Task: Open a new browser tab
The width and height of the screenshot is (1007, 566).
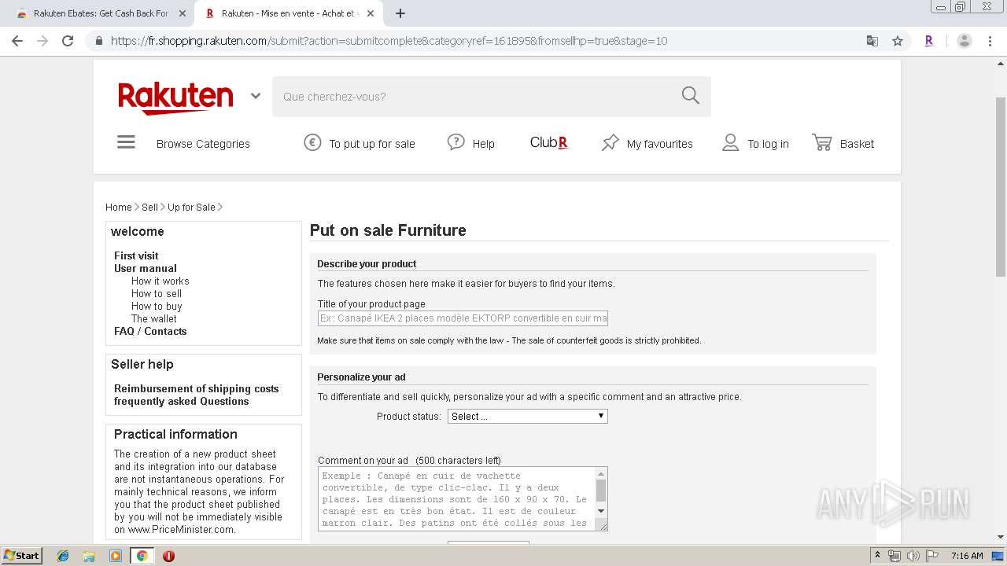Action: [400, 13]
